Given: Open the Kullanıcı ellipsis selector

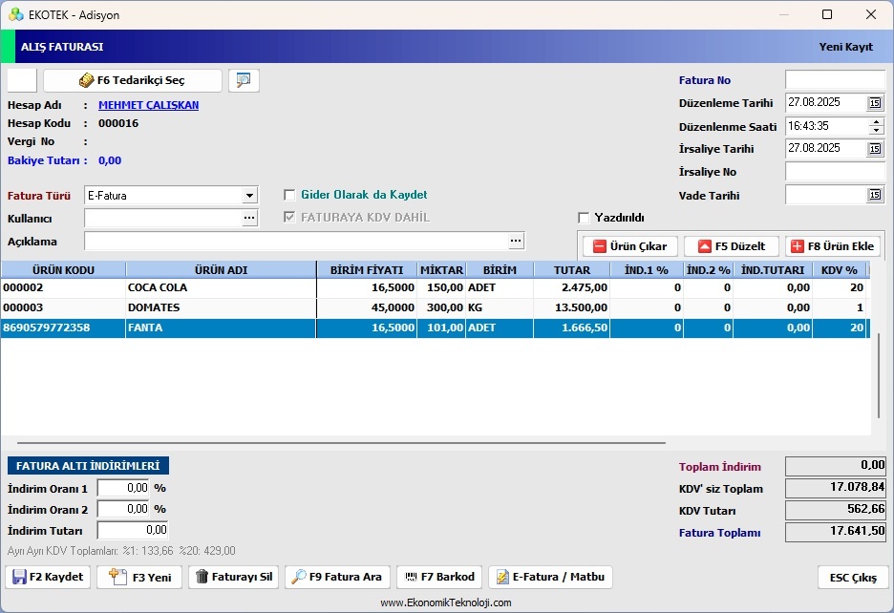Looking at the screenshot, I should point(249,218).
